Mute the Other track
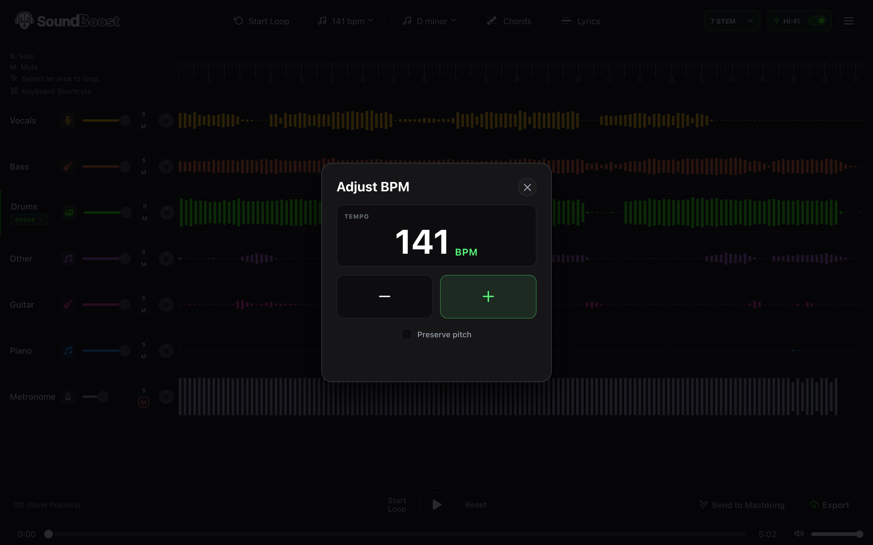Screen dimensions: 873x545 [x=144, y=265]
